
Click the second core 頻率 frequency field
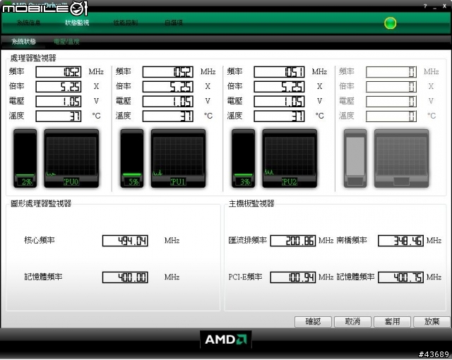168,72
